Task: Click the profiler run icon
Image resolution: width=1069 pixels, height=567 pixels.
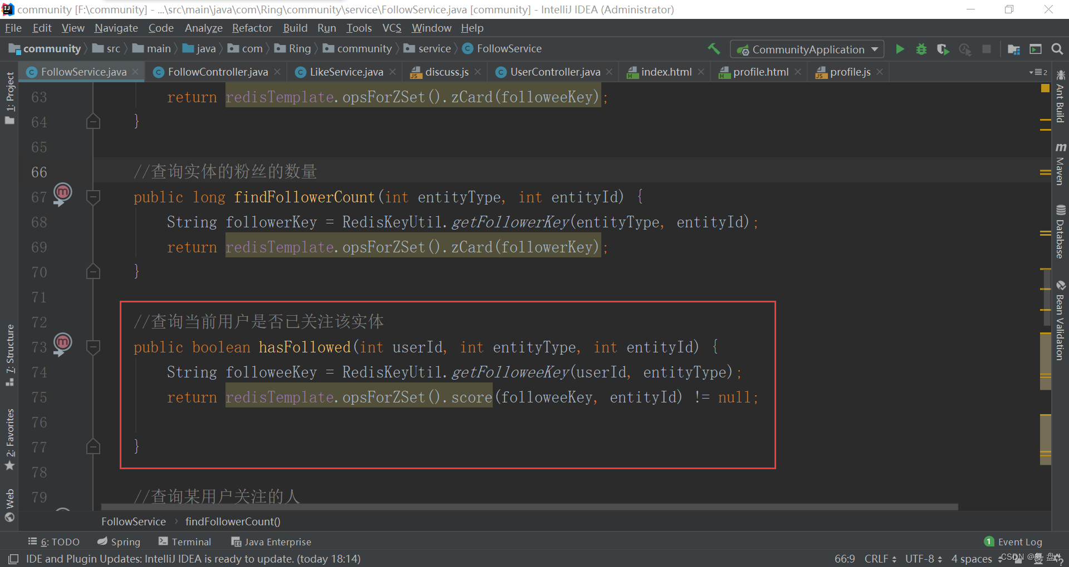Action: click(965, 49)
